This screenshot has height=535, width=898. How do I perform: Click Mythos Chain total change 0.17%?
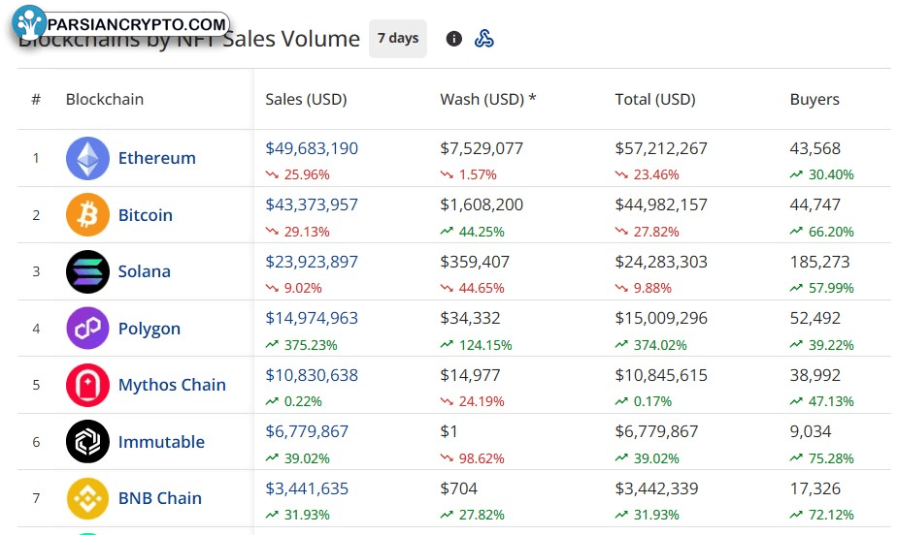click(644, 402)
